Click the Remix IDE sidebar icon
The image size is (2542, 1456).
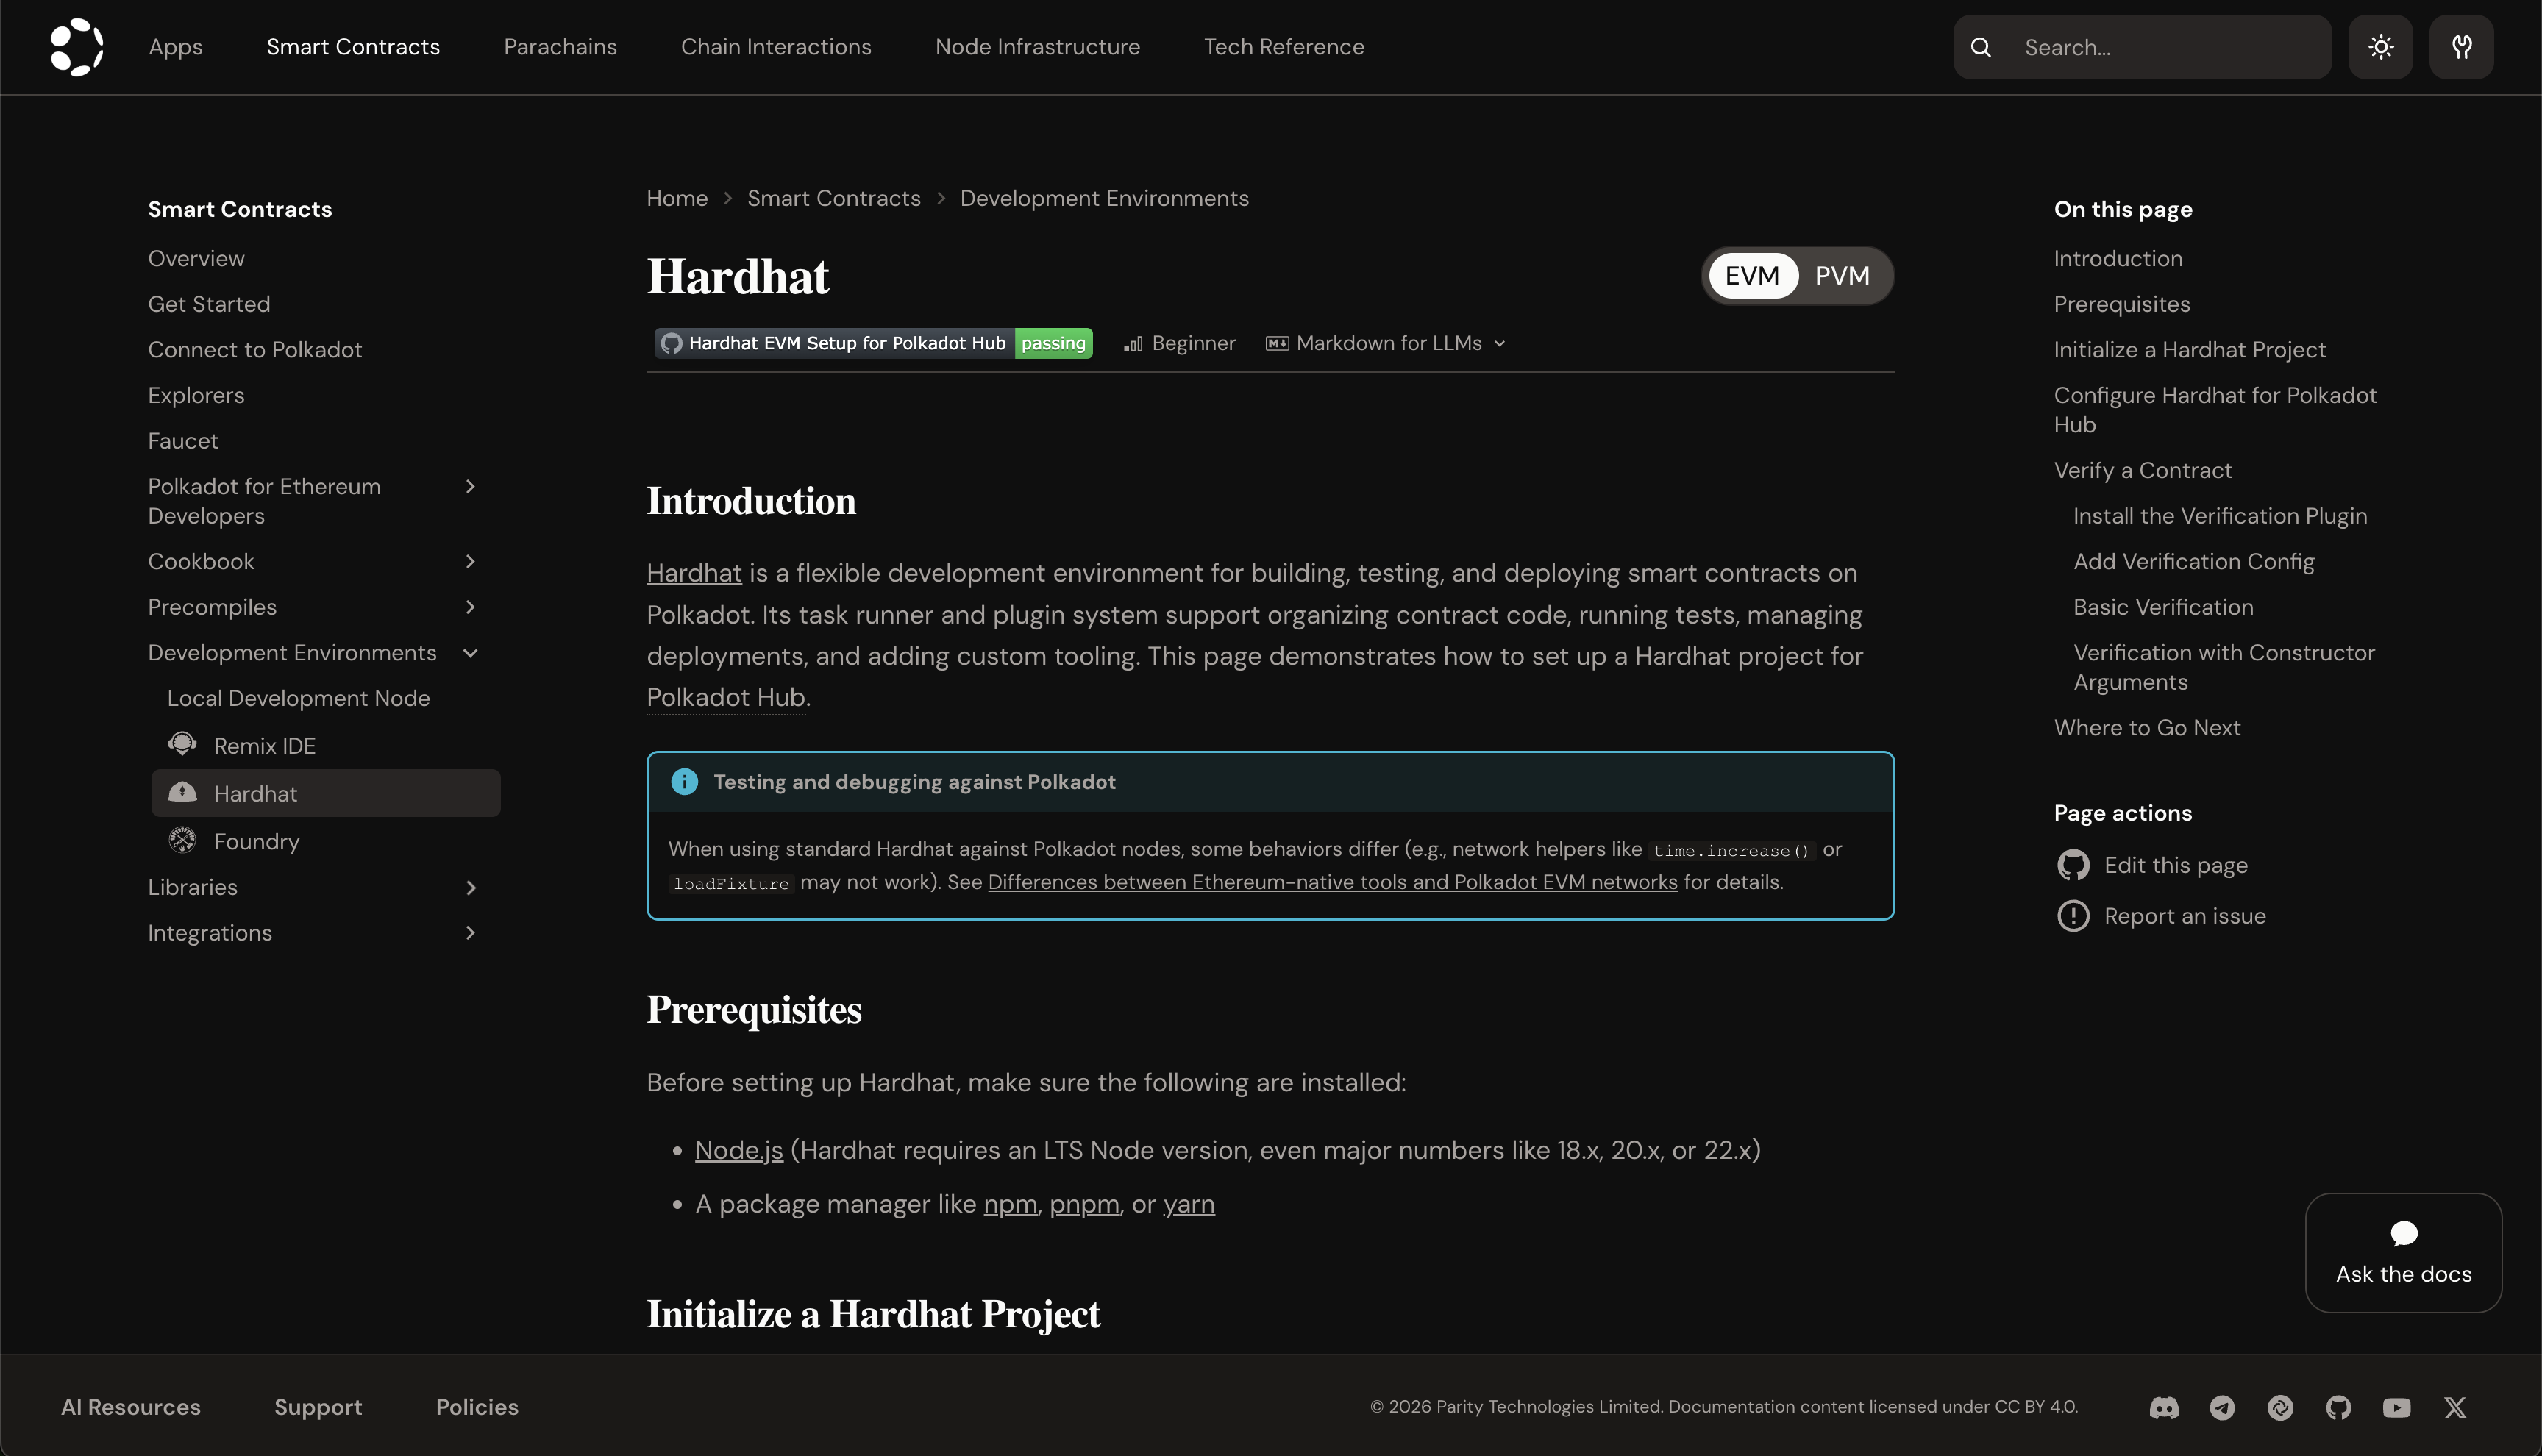click(x=182, y=744)
